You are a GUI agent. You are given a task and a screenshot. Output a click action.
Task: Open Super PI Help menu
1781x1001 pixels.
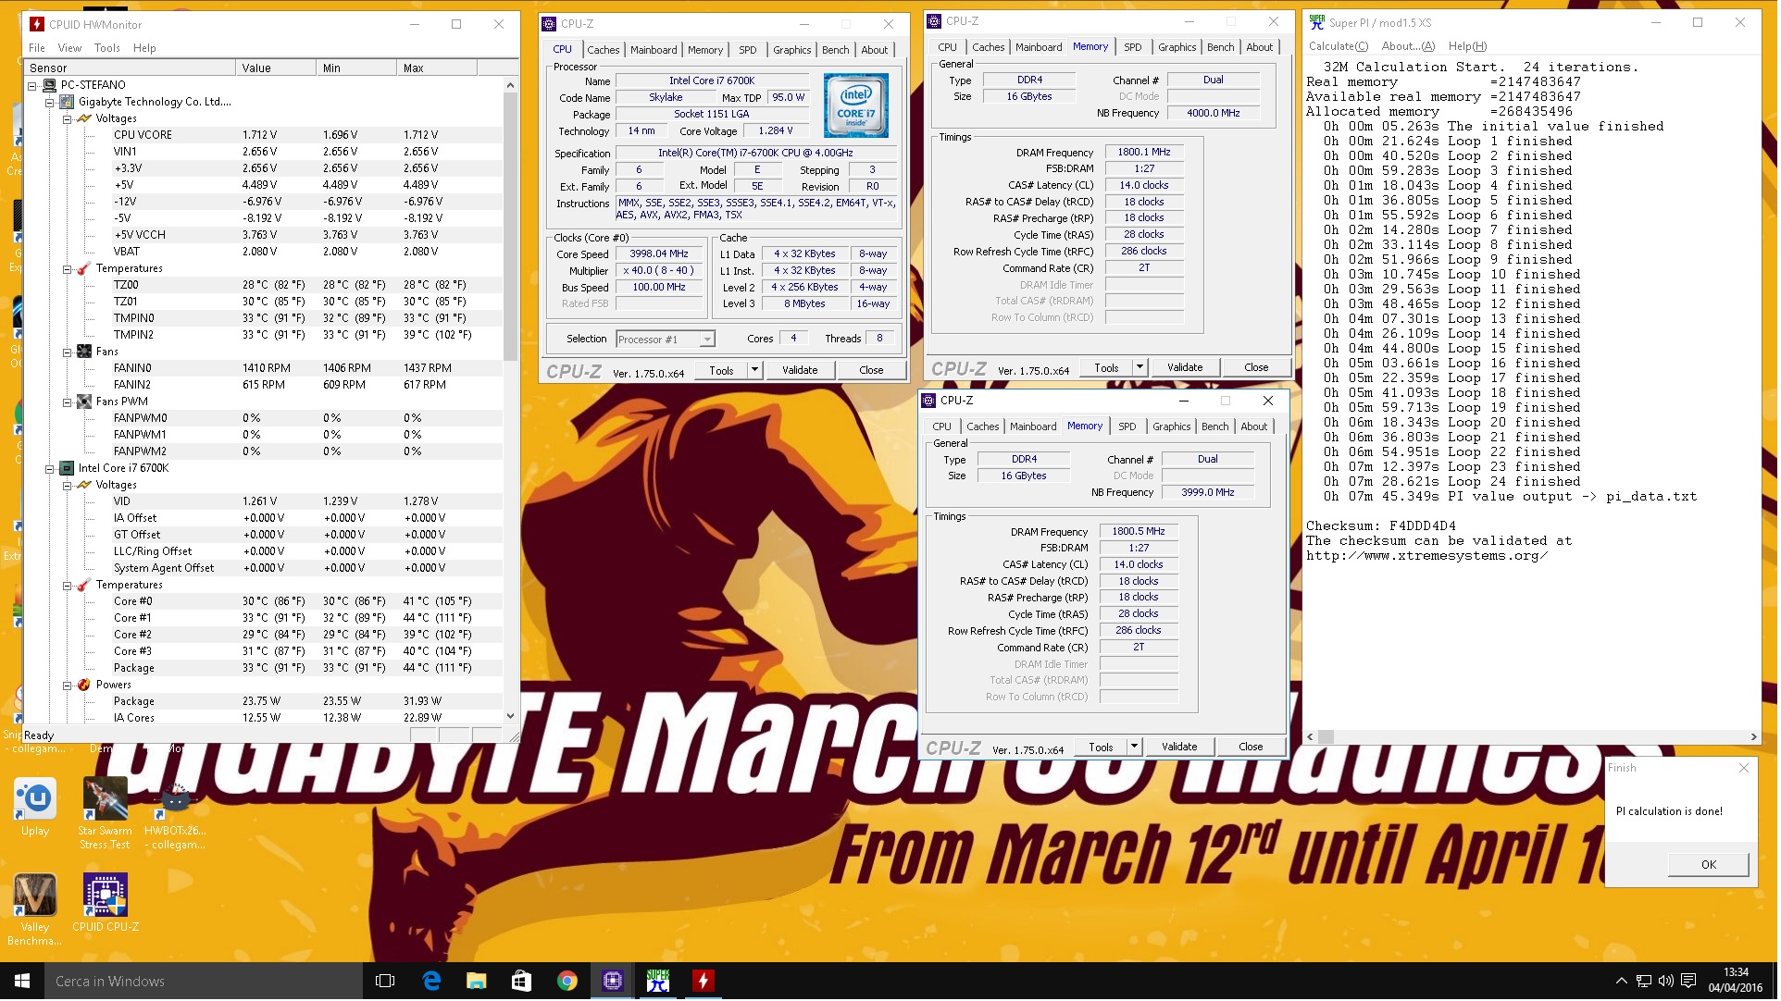[1467, 46]
